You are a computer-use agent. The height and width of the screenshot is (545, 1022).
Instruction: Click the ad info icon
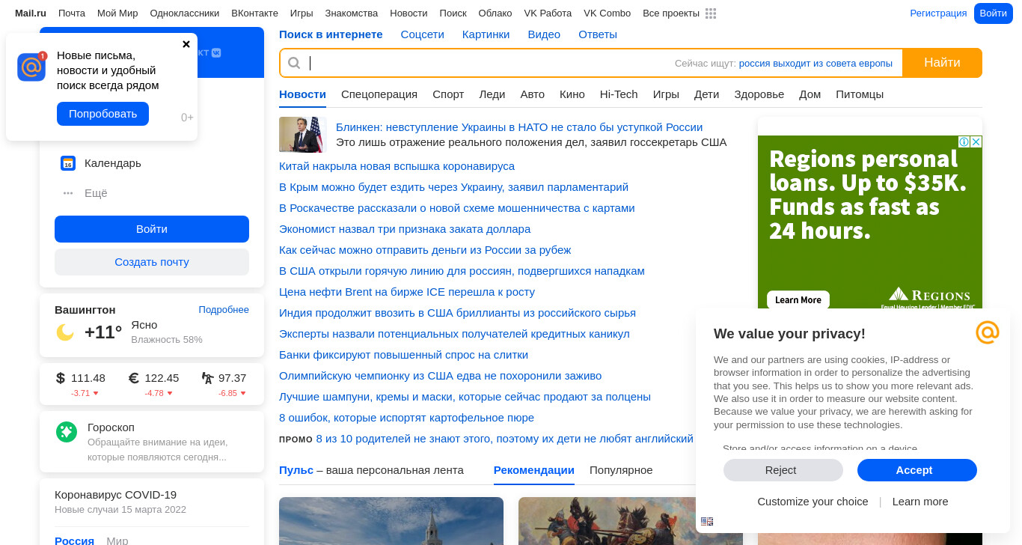pos(964,141)
